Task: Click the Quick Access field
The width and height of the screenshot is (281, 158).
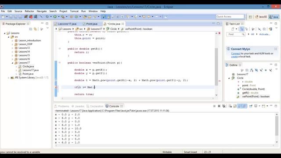Action: click(x=230, y=17)
